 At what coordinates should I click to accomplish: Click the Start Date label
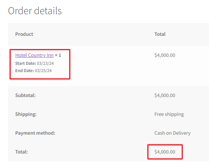pos(26,63)
